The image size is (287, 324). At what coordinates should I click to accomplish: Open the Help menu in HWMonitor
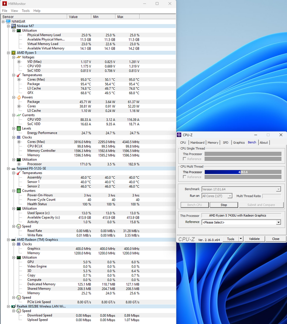pos(37,11)
